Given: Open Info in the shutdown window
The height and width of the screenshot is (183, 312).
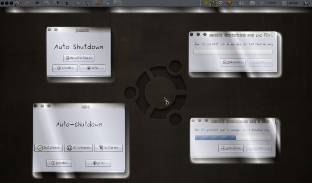Looking at the screenshot, I should tap(92, 68).
